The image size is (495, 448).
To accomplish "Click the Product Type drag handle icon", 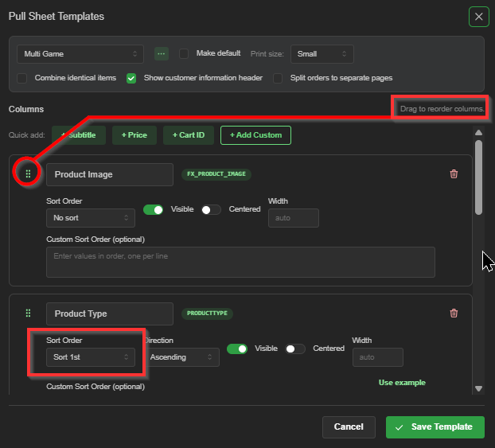I will [28, 313].
